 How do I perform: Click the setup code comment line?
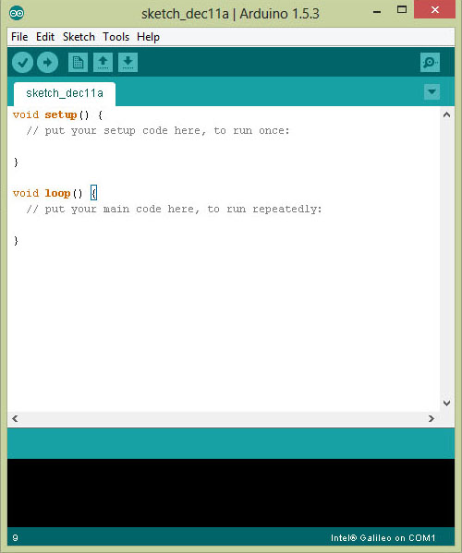[x=158, y=131]
